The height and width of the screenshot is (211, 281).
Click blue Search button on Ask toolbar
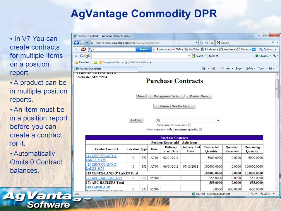(143, 49)
